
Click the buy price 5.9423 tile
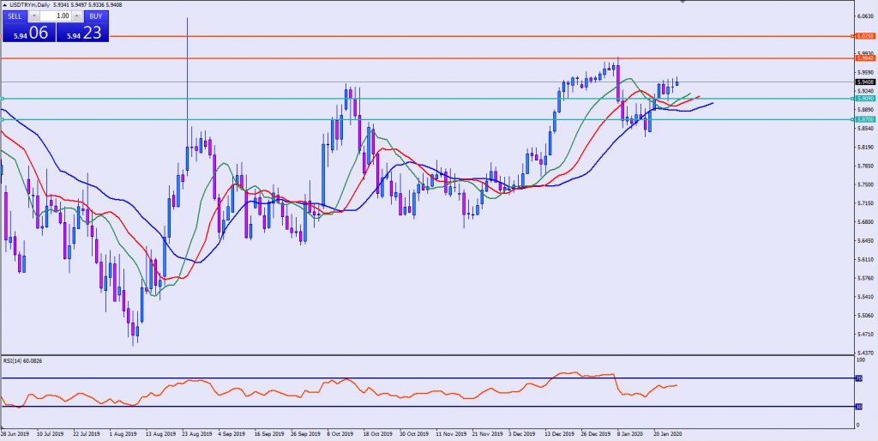coord(83,33)
